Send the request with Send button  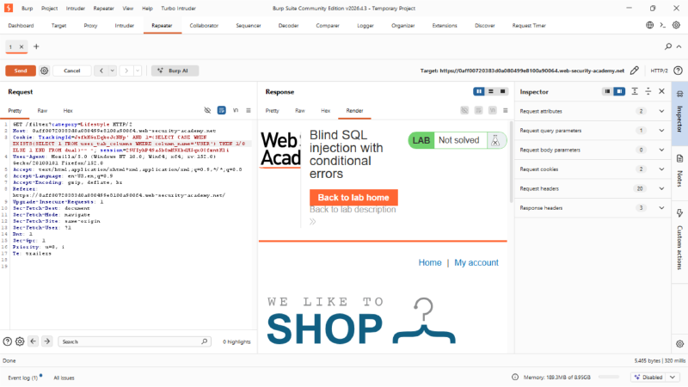(21, 71)
